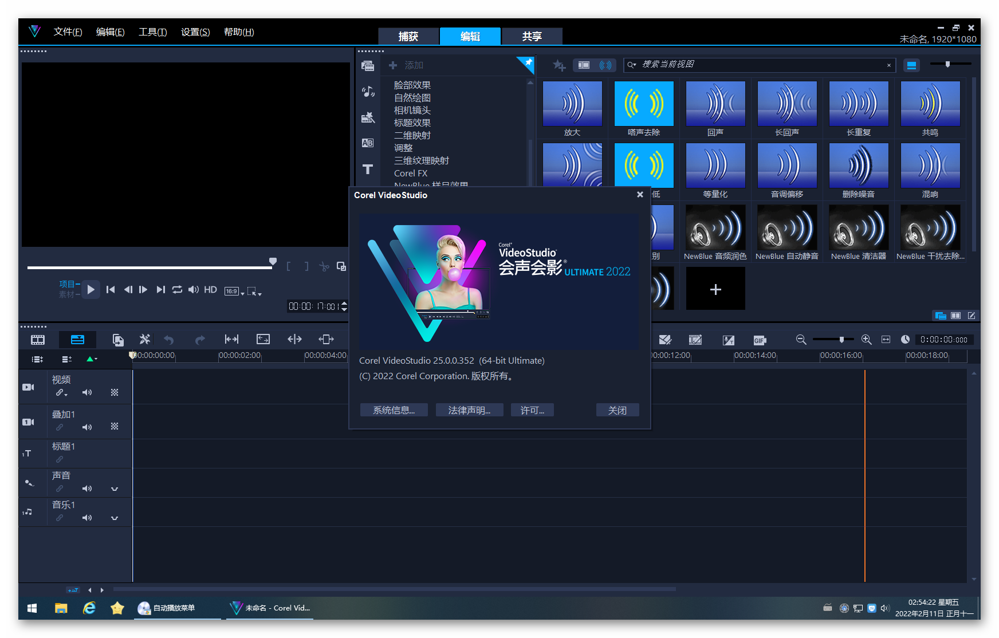
Task: Open the green triangle marker dropdown
Action: coord(92,359)
